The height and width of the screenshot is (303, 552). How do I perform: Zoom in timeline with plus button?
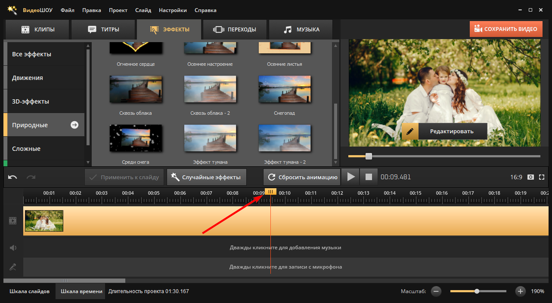pos(521,291)
